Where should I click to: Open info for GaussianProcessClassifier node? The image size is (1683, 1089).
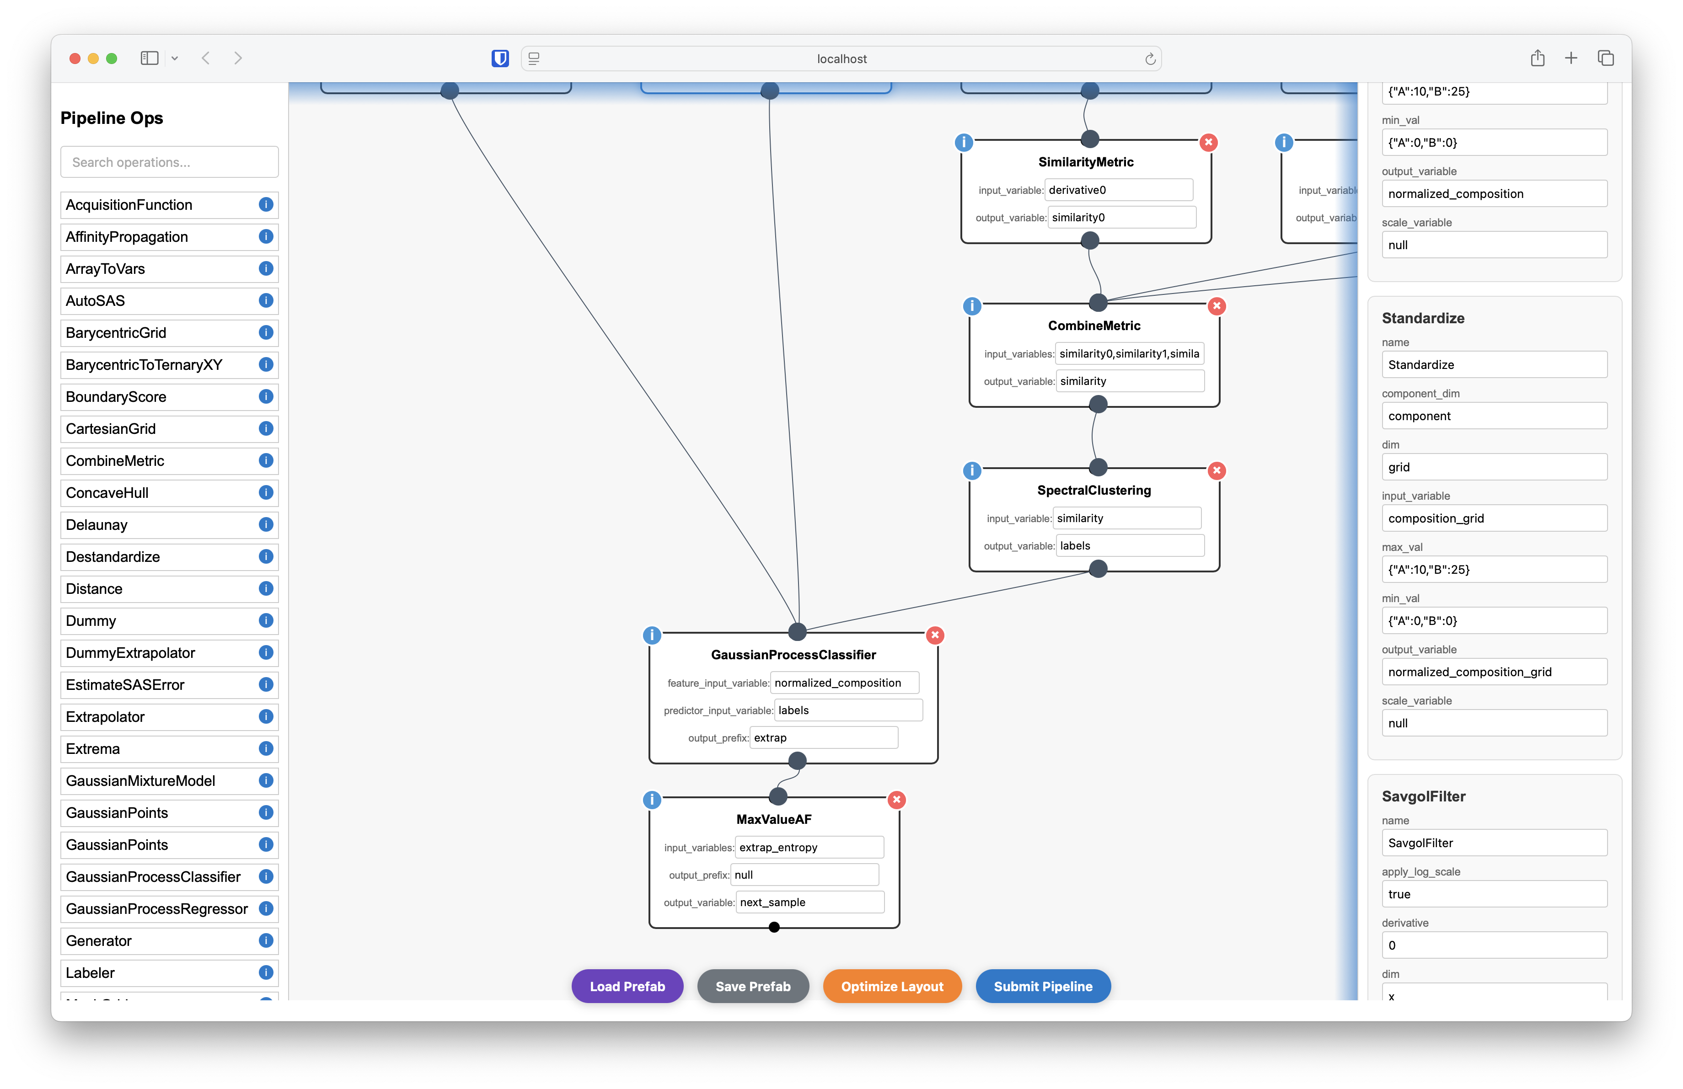(x=652, y=635)
